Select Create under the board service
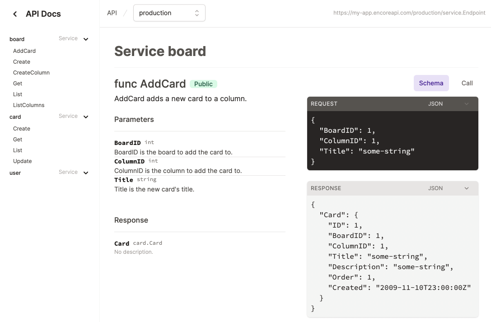This screenshot has height=322, width=491. pyautogui.click(x=21, y=61)
